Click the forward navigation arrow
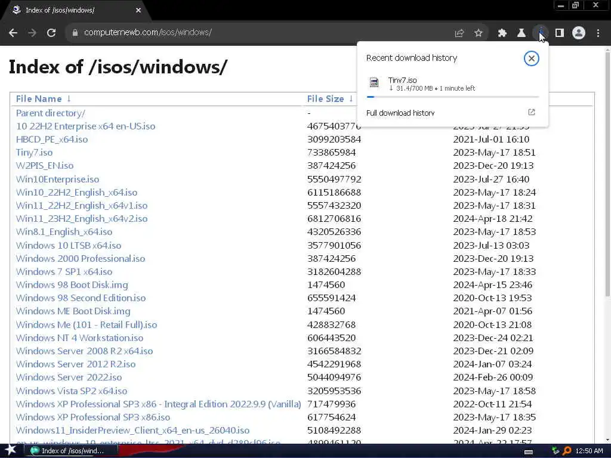611x458 pixels. pyautogui.click(x=32, y=33)
